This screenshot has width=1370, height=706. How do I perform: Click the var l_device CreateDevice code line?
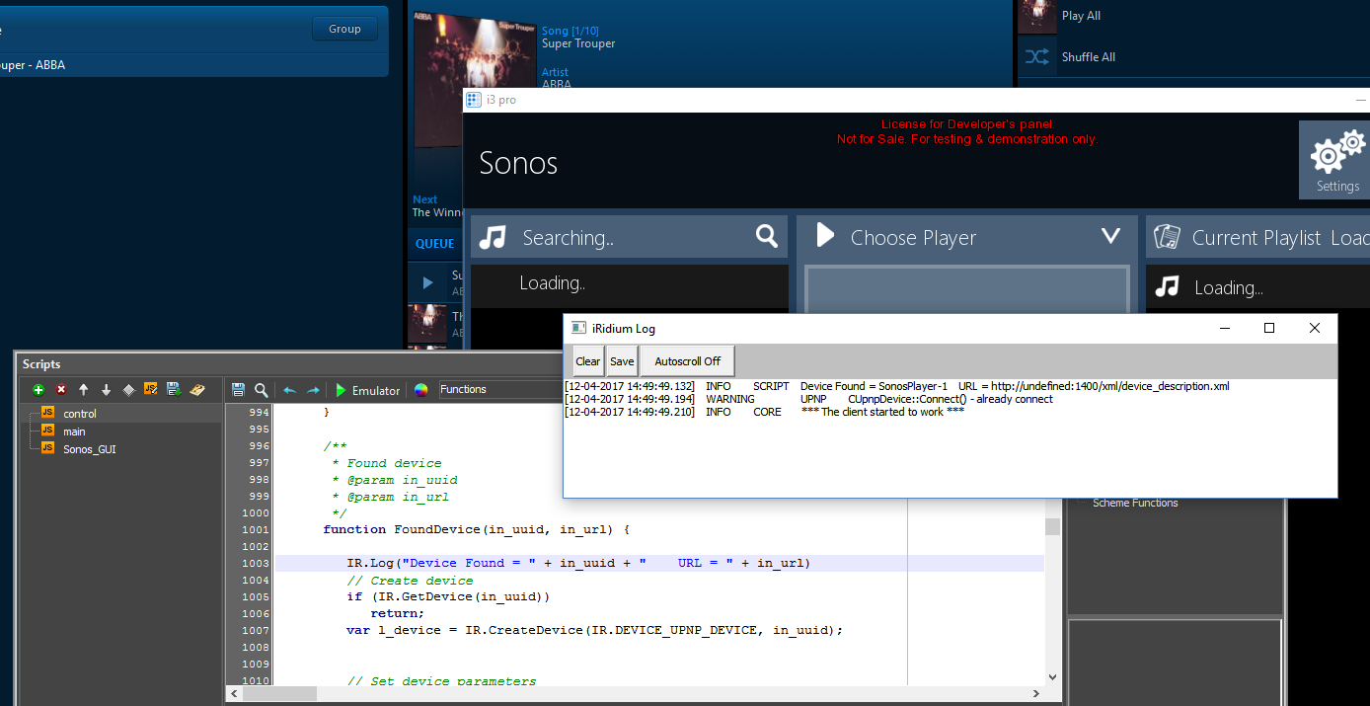pos(595,630)
